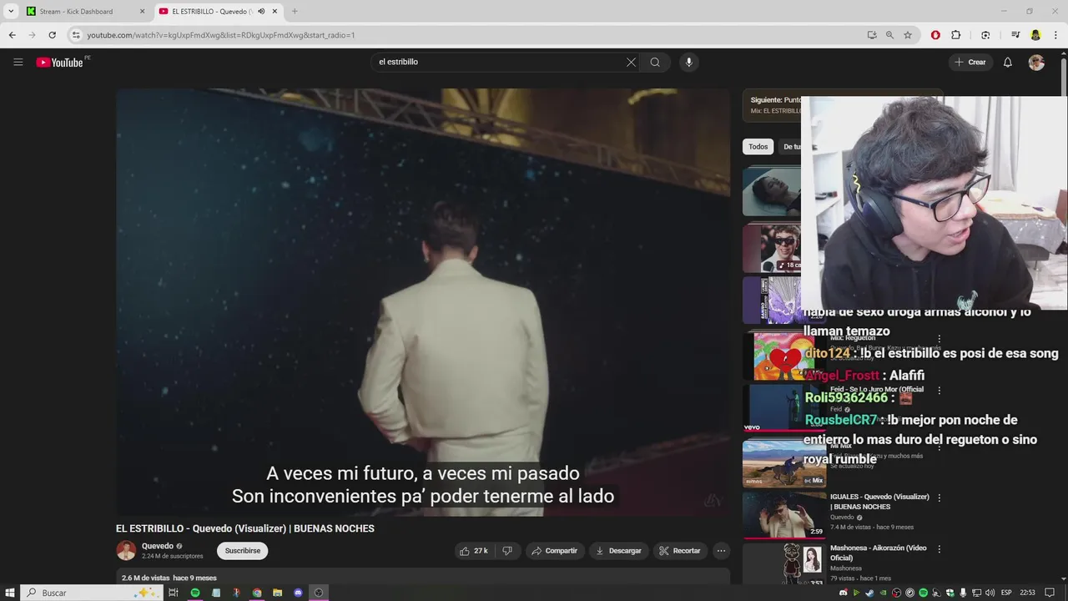Open Spotify from the taskbar
1068x601 pixels.
(195, 593)
